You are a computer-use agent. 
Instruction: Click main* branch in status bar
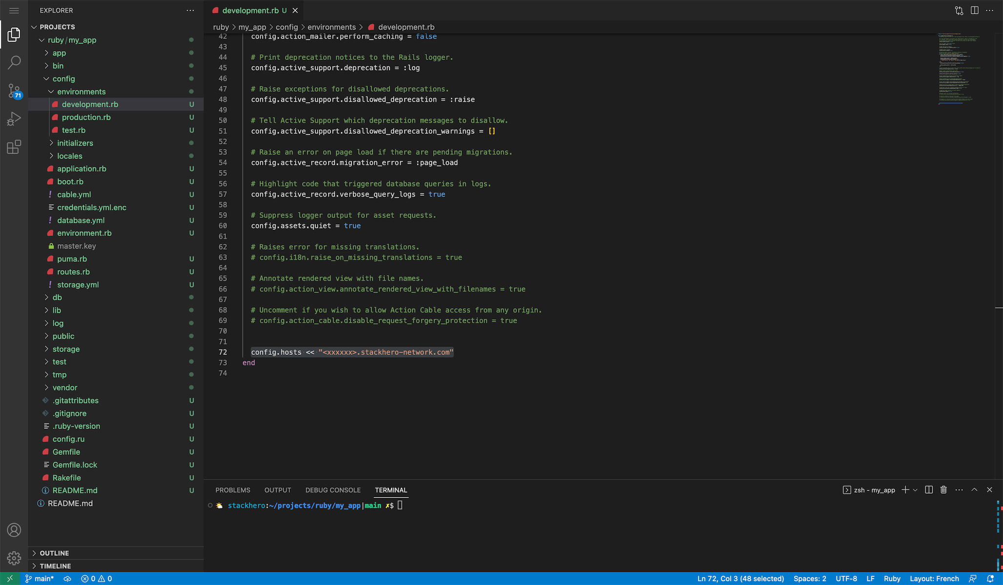[40, 579]
